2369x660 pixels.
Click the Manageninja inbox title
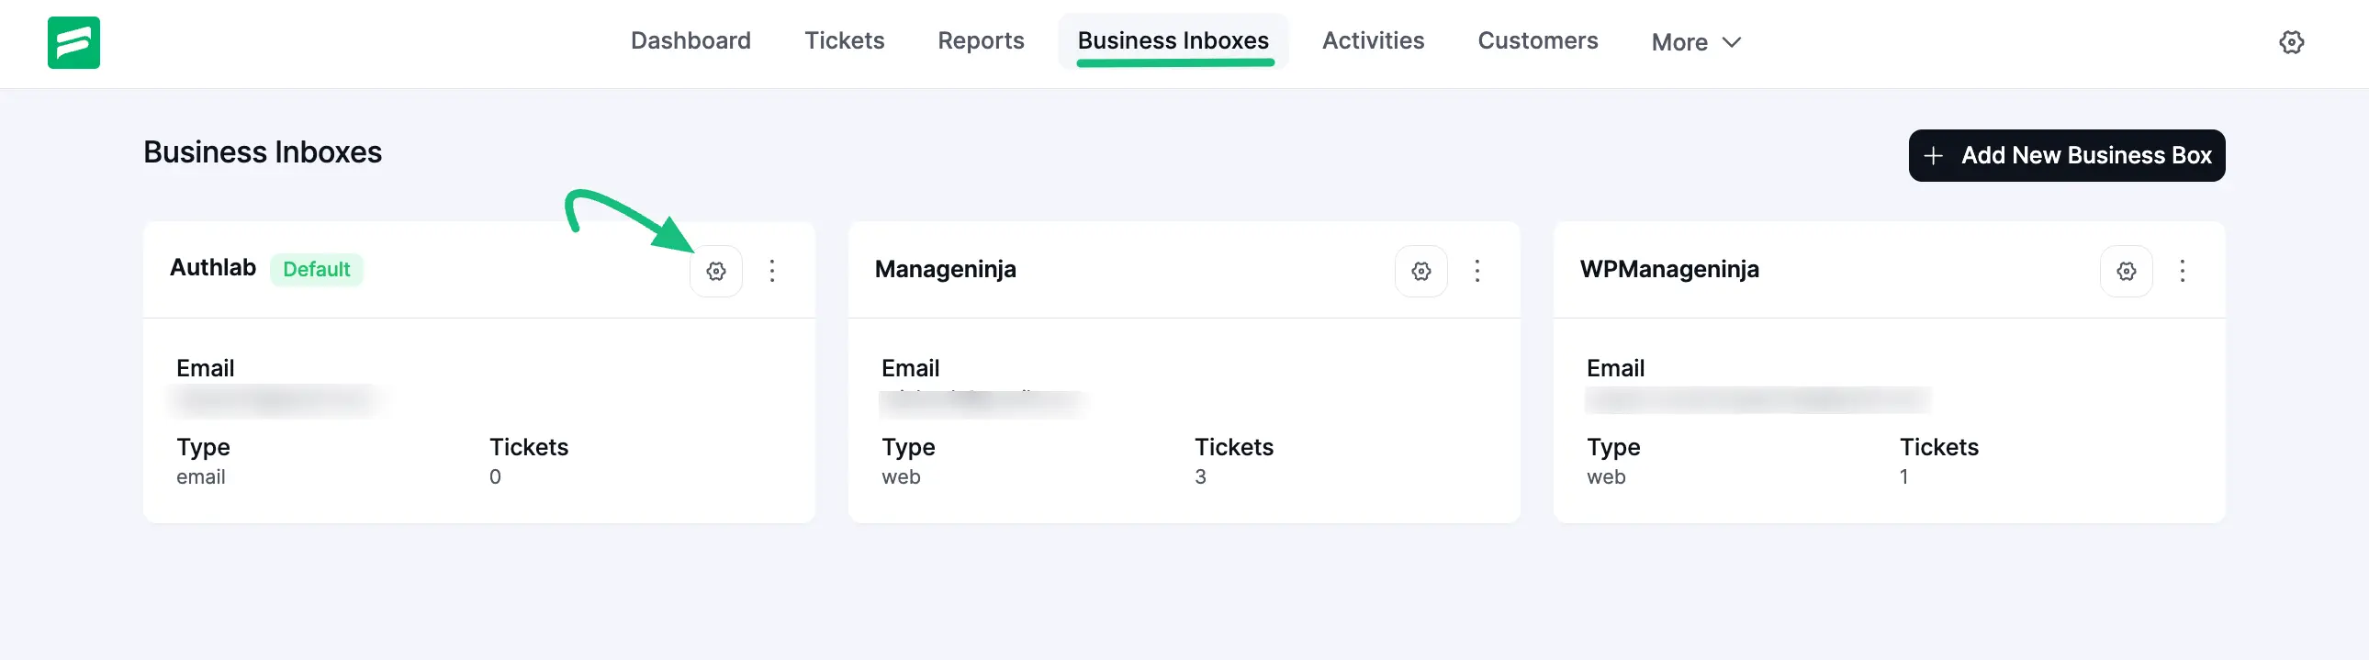click(x=946, y=269)
